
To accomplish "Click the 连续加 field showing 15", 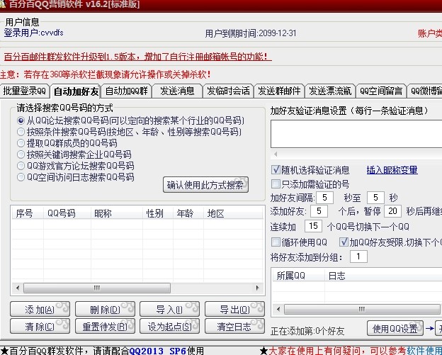I will pos(313,226).
